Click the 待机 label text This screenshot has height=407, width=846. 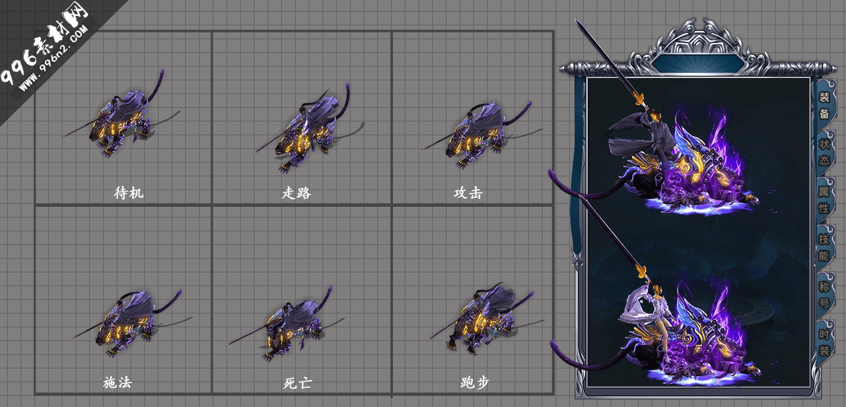[x=129, y=193]
